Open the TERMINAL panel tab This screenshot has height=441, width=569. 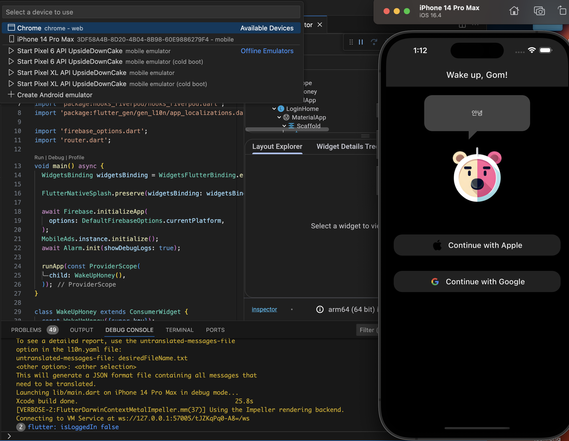coord(180,330)
